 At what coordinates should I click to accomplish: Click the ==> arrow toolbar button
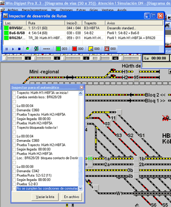click(x=47, y=49)
